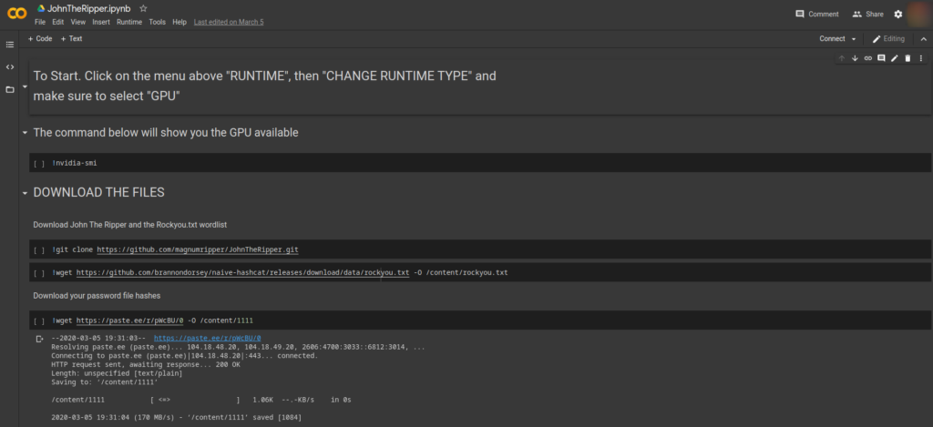Open the settings gear
Screen dimensions: 933x427
(x=897, y=15)
